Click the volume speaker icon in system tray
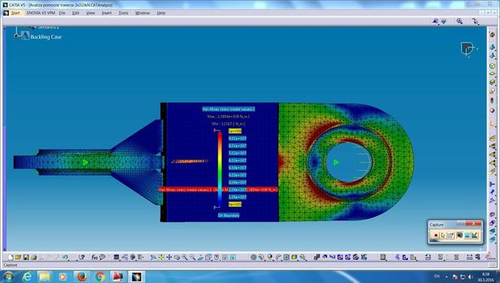This screenshot has width=500, height=283. pos(470,277)
